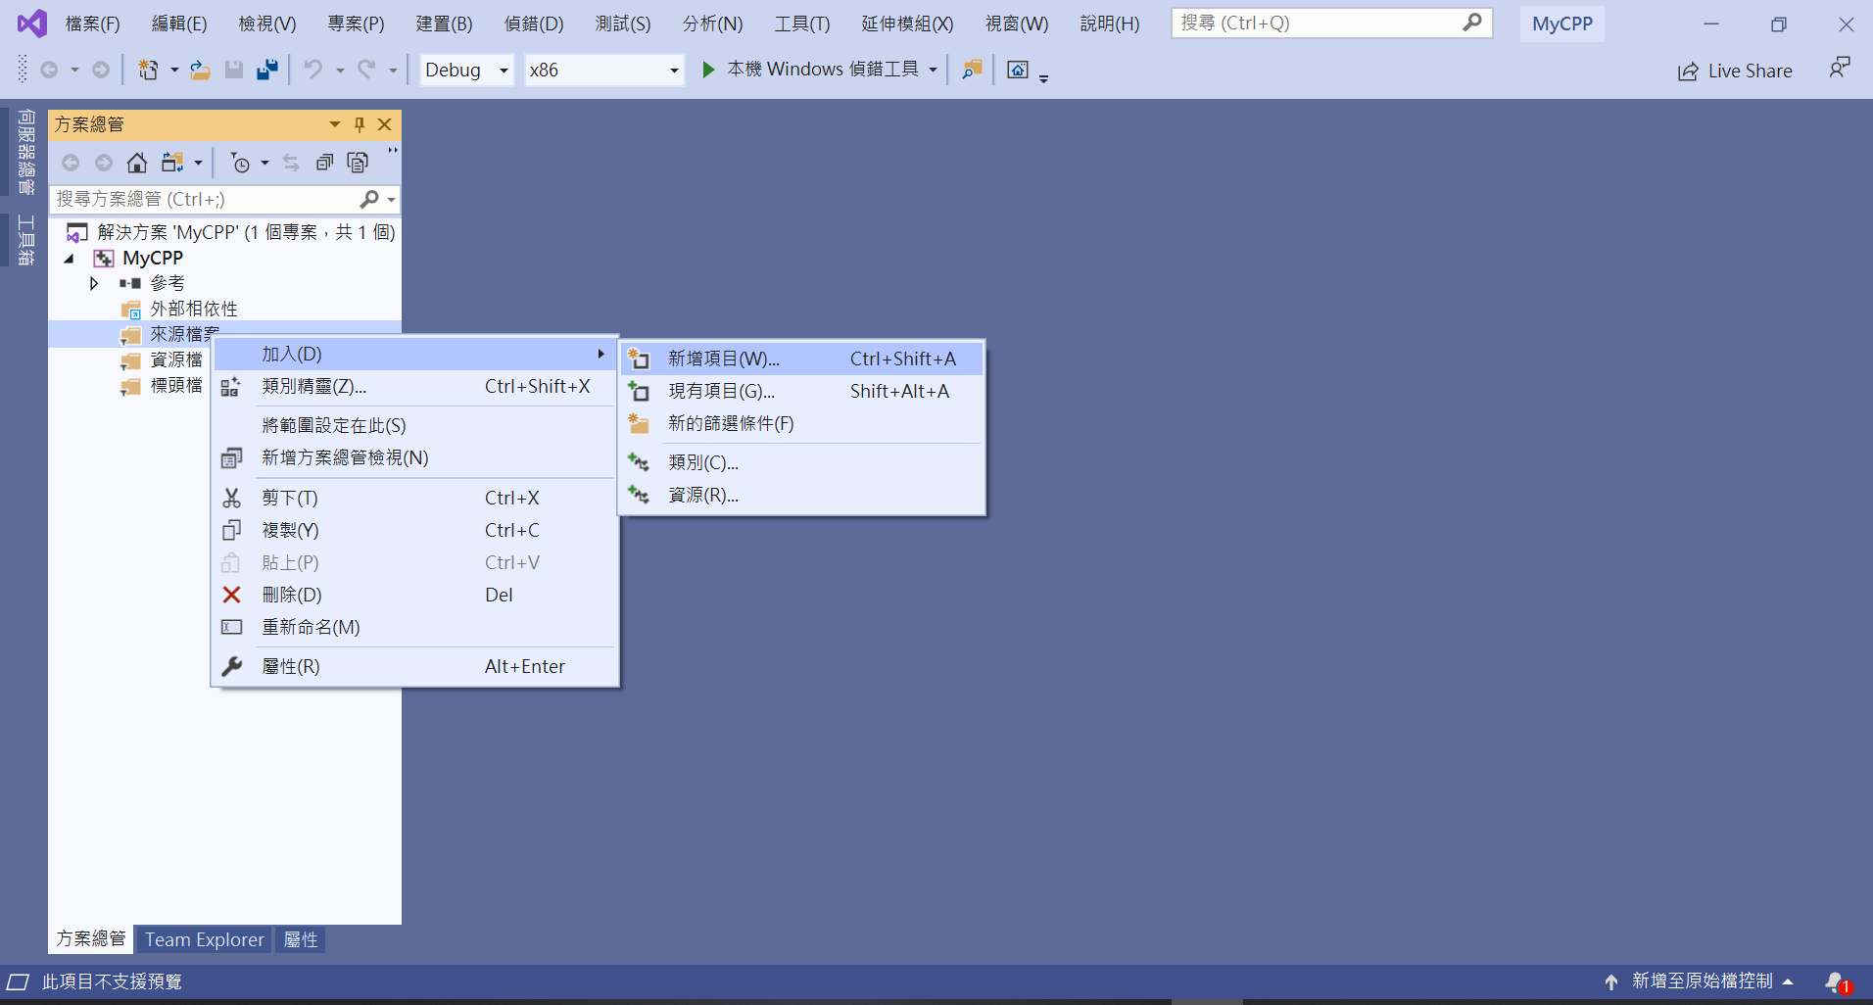Image resolution: width=1873 pixels, height=1005 pixels.
Task: Select 重新命名(M) in context menu
Action: (311, 627)
